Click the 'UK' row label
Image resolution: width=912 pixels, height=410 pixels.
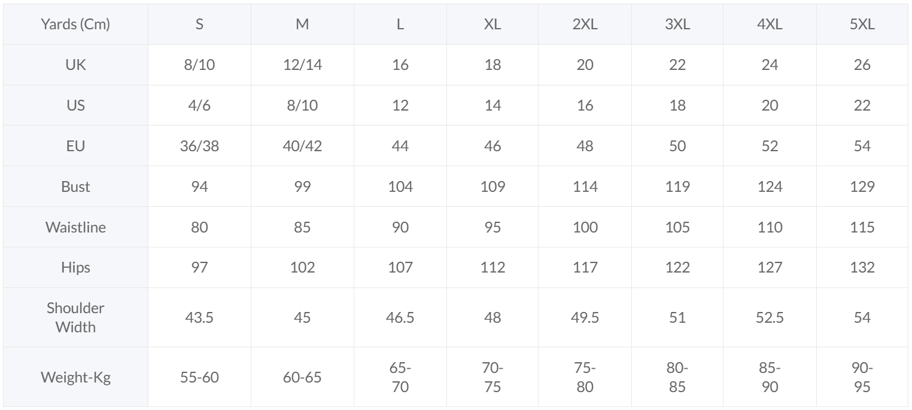click(75, 65)
